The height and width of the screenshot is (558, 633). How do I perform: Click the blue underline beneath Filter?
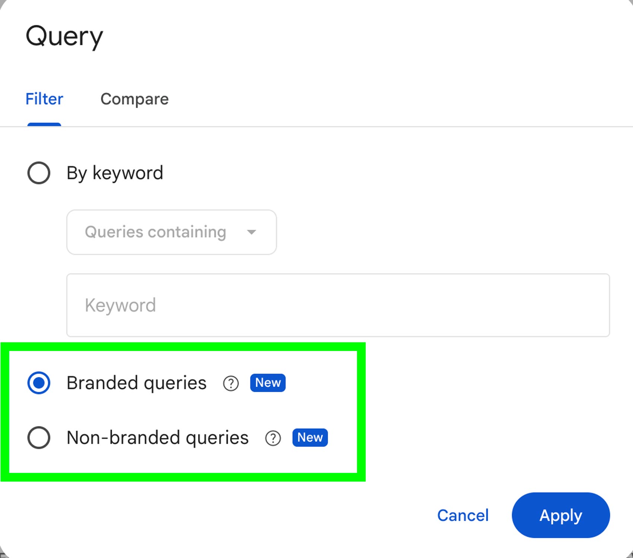(44, 125)
